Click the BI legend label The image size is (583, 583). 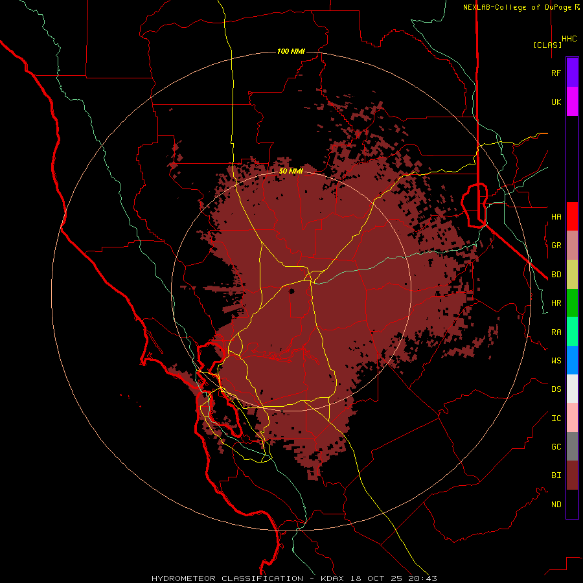click(x=556, y=475)
